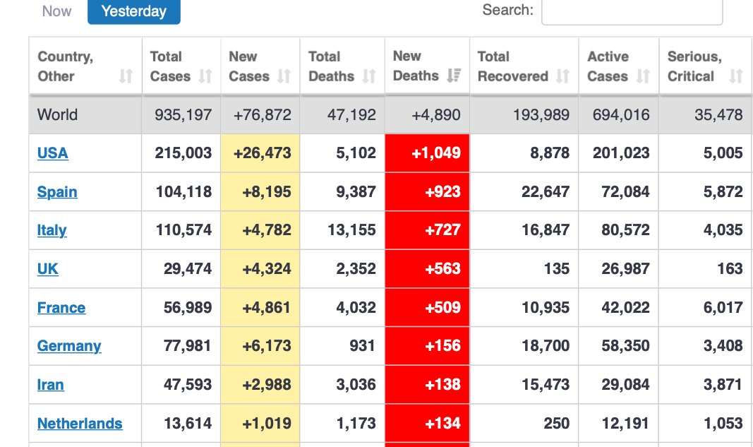Visit the Iran country page
The height and width of the screenshot is (447, 753).
coord(51,385)
